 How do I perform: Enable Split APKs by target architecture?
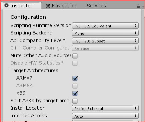tap(75, 101)
